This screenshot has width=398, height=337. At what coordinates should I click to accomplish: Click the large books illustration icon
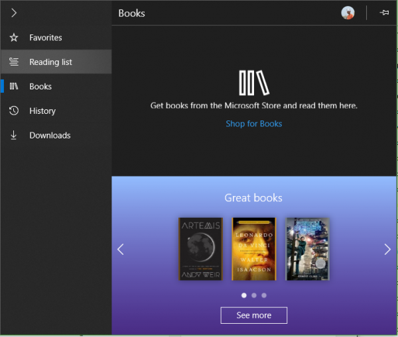click(x=254, y=83)
